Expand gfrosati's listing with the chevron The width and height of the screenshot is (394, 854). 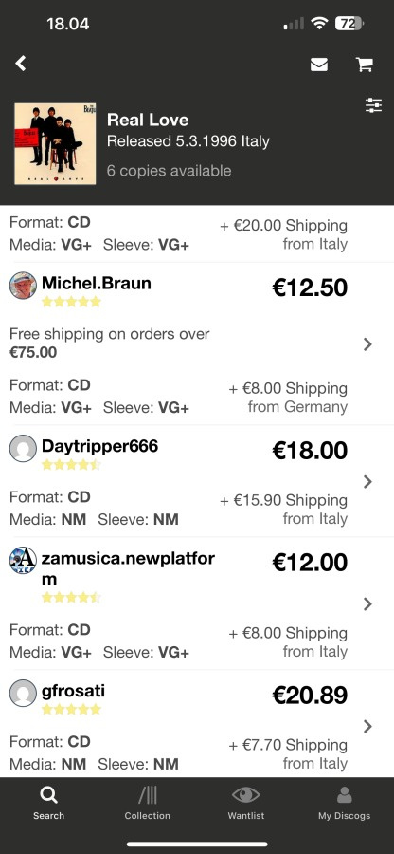[367, 726]
